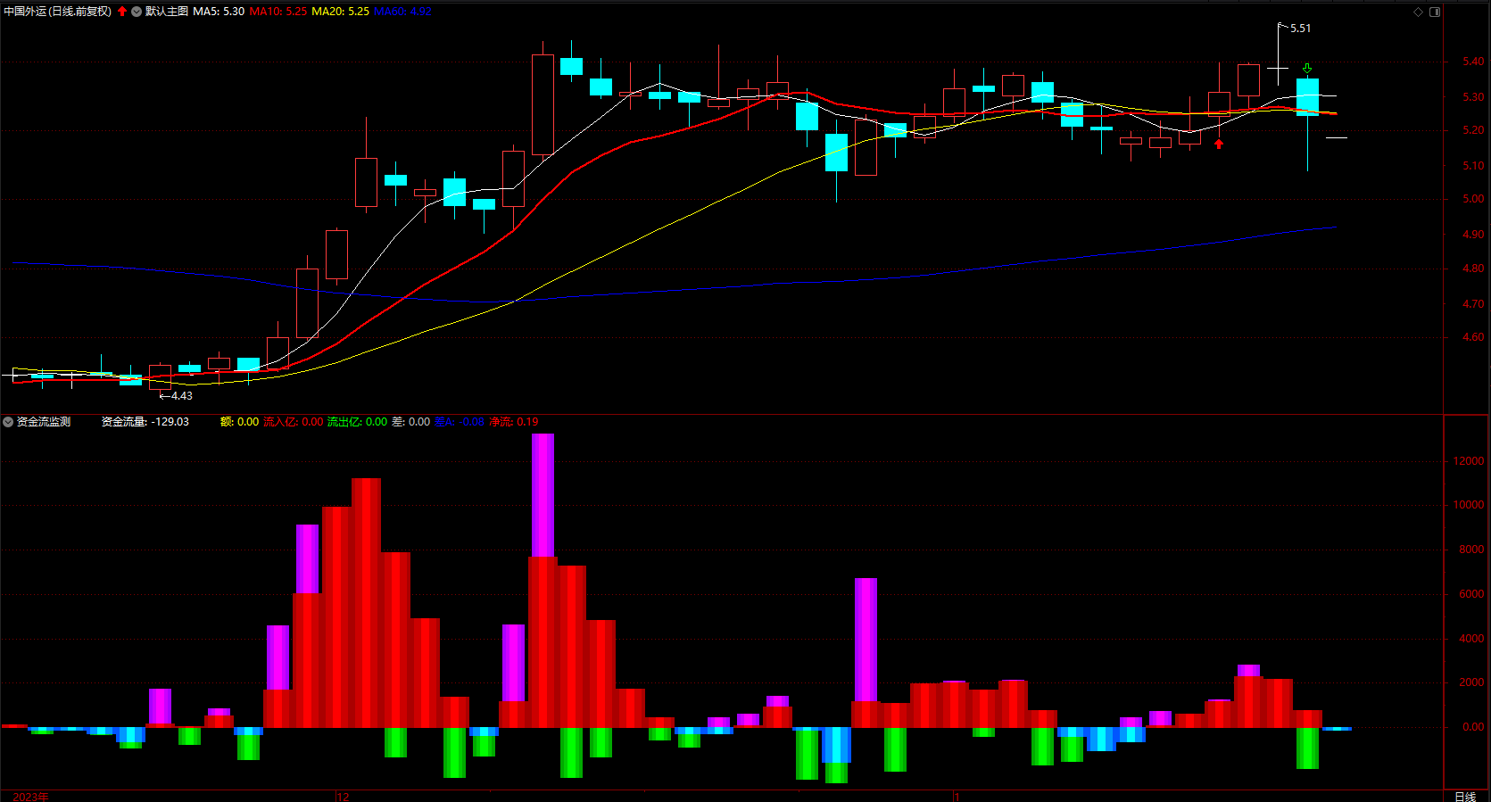Select the MA10: 5.25 legend

[278, 12]
